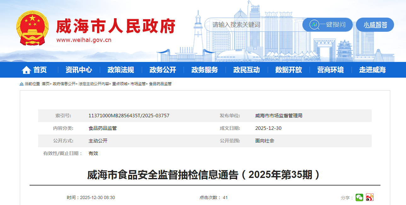Select the 政务公开 menu item
Image resolution: width=406 pixels, height=205 pixels.
point(163,70)
